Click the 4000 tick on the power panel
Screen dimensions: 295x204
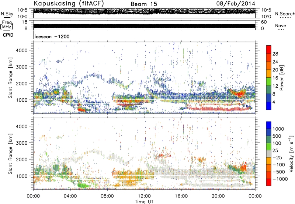[22, 50]
